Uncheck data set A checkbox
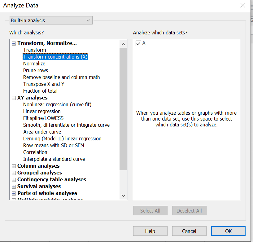This screenshot has width=253, height=242. click(x=138, y=43)
